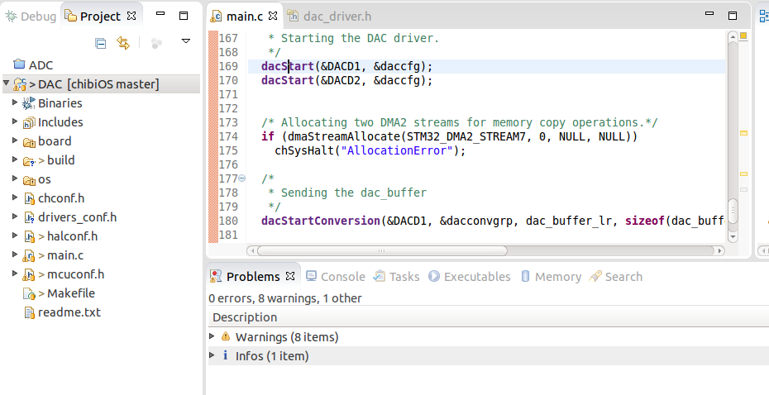This screenshot has width=769, height=395.
Task: Click the main.c source file icon
Action: pyautogui.click(x=29, y=256)
